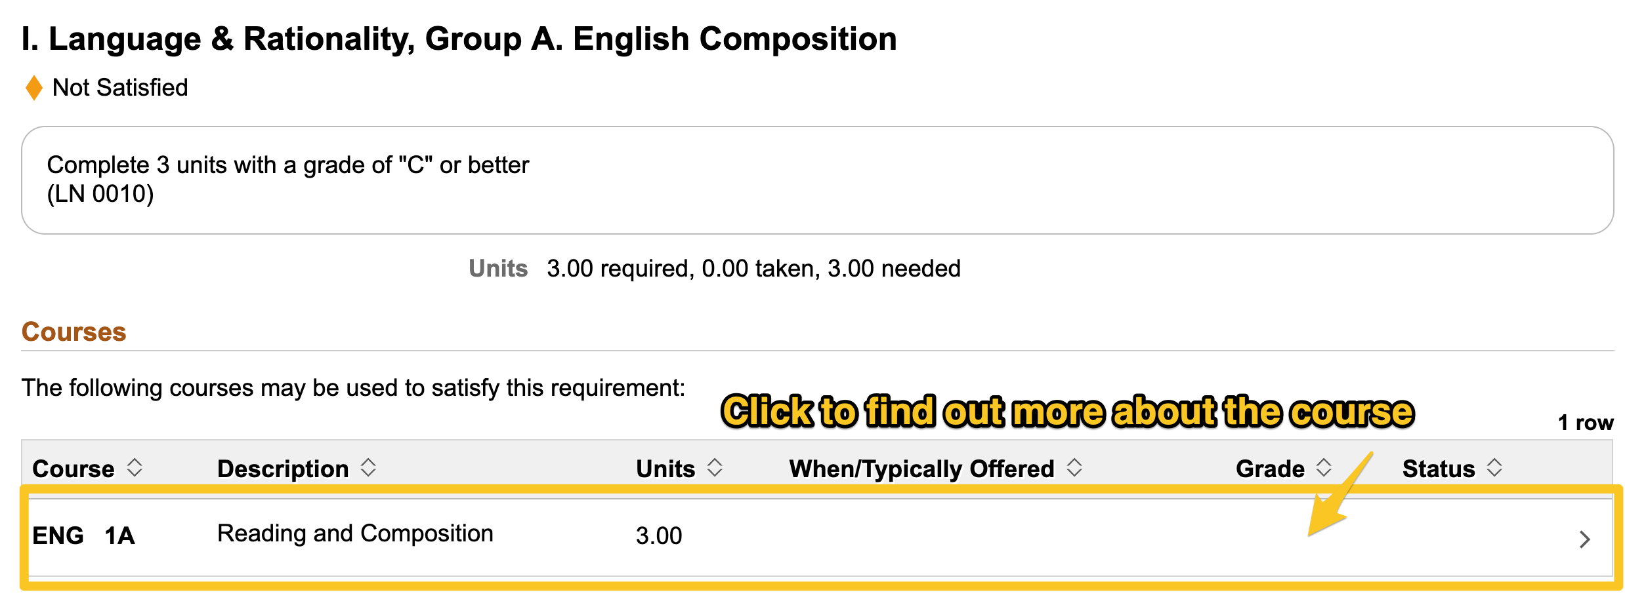This screenshot has height=603, width=1625.
Task: Click the sort arrows beside Status header
Action: point(1494,468)
